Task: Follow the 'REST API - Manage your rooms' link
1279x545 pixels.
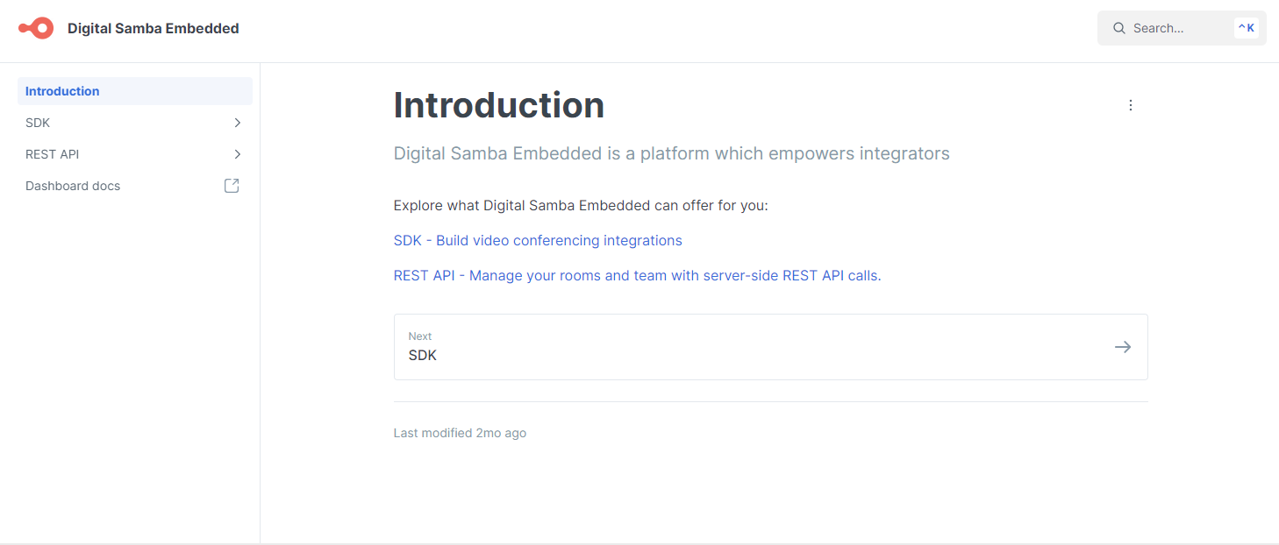Action: [637, 275]
